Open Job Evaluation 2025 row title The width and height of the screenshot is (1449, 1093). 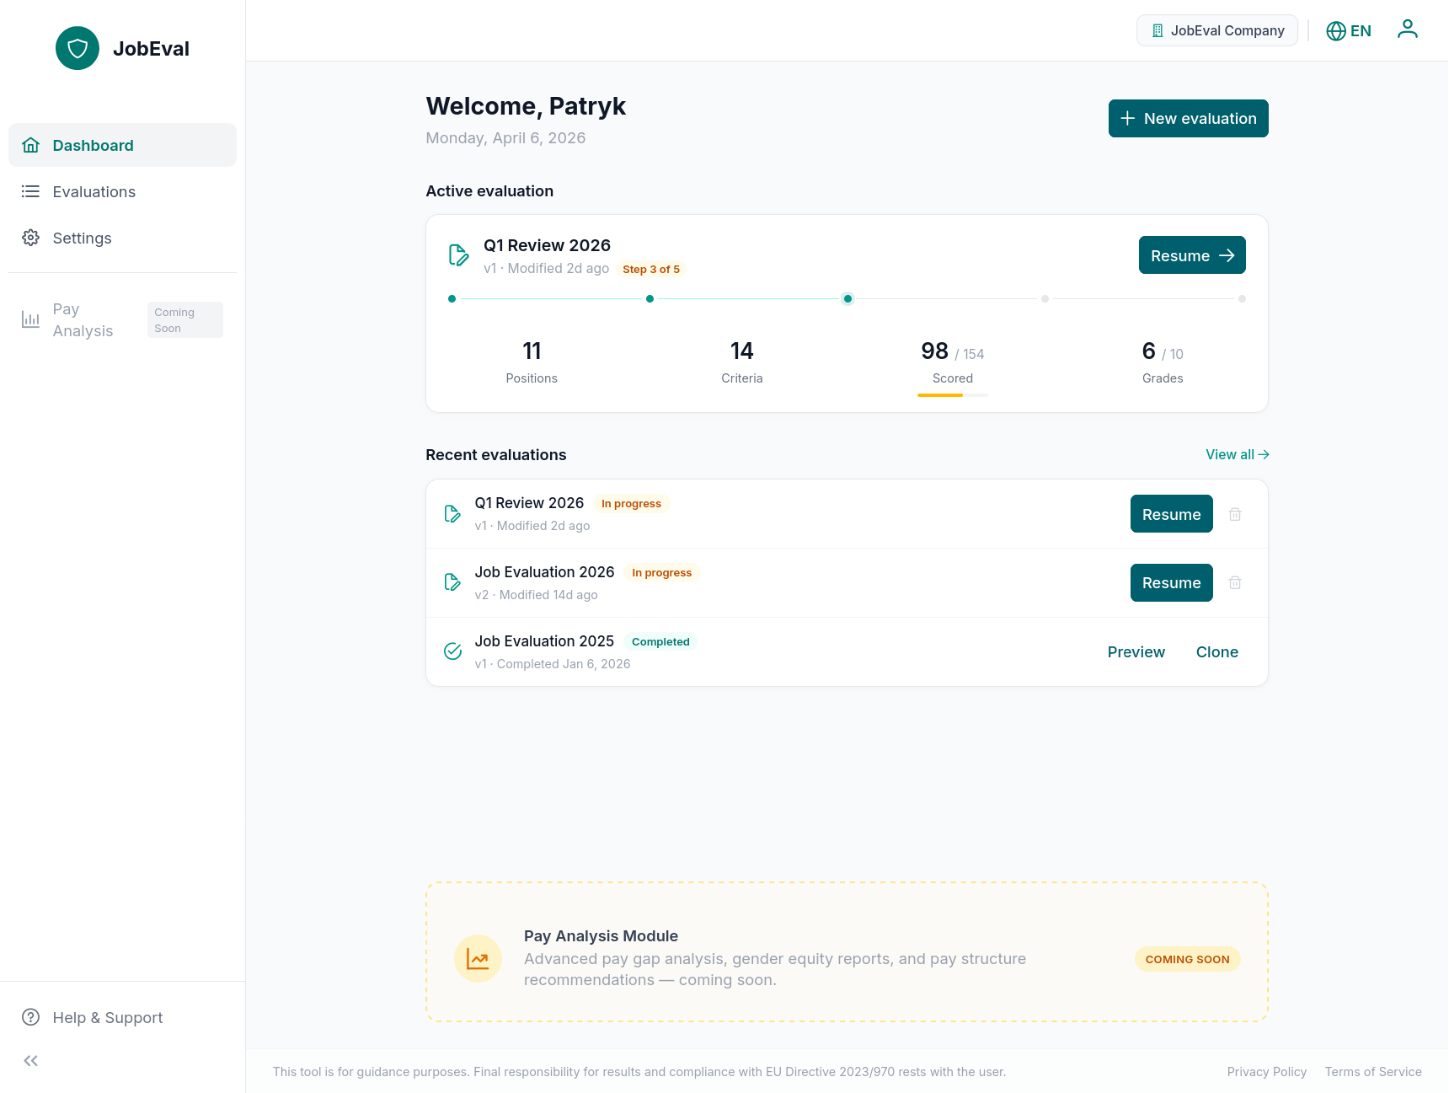pos(544,641)
